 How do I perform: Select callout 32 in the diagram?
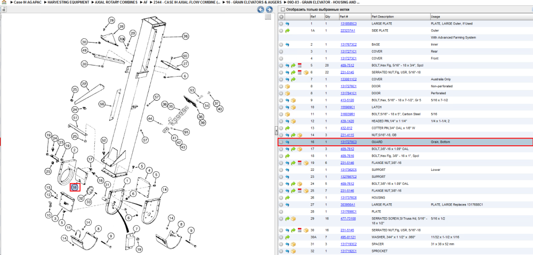click(x=81, y=198)
